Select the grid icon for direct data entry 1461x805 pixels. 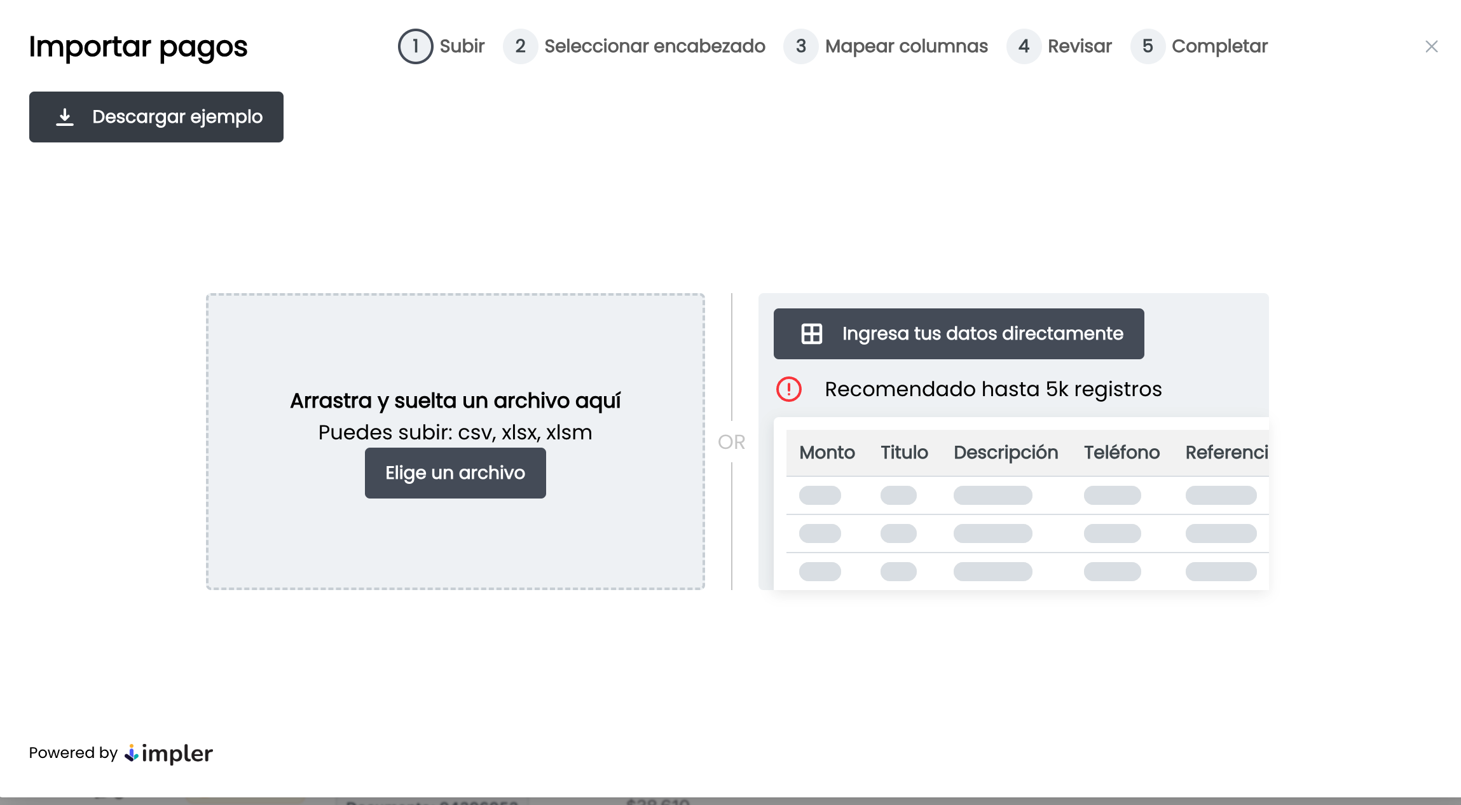pyautogui.click(x=813, y=333)
